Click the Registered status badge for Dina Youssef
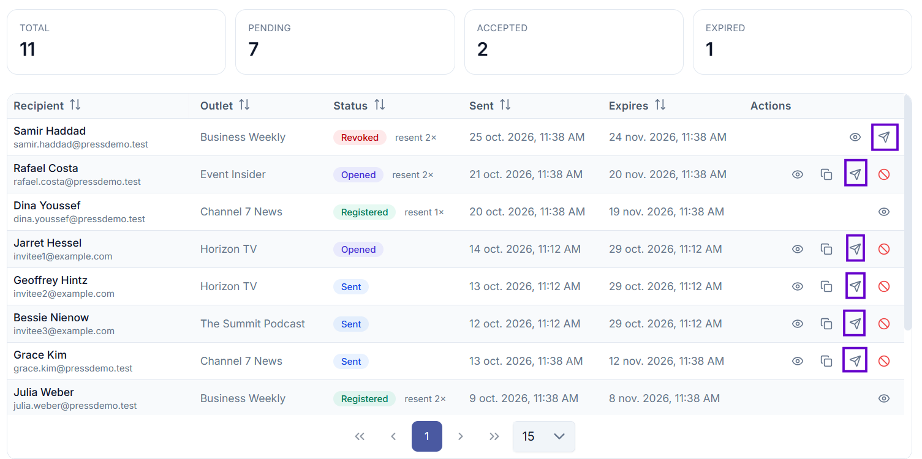922x459 pixels. [365, 212]
